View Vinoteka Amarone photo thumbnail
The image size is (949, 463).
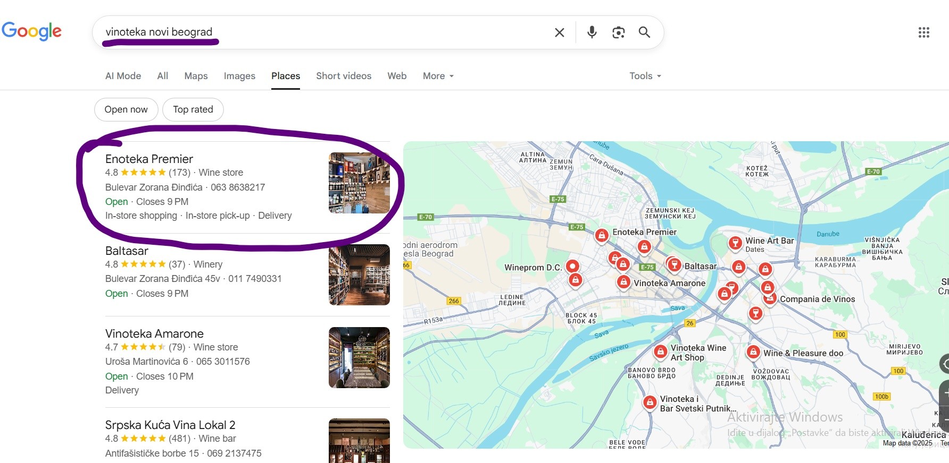359,357
